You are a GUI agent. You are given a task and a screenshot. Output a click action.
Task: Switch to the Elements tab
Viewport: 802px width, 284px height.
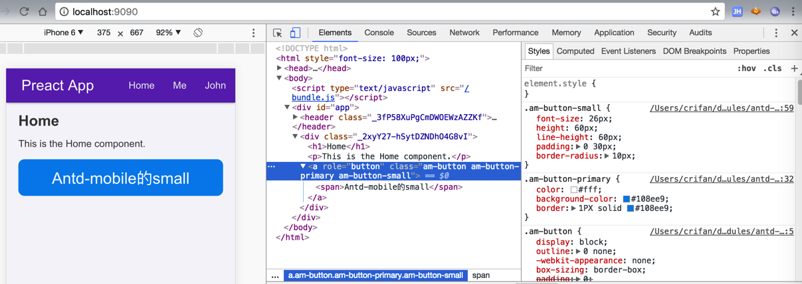[x=335, y=33]
